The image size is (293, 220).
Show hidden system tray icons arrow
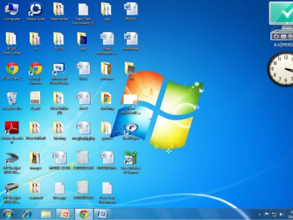[259, 214]
